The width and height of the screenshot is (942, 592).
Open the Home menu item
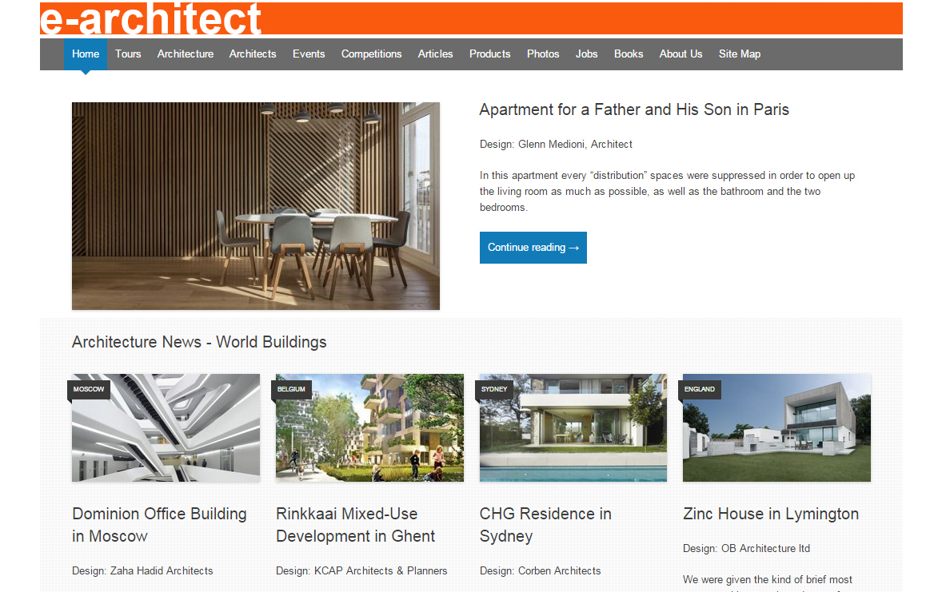[x=86, y=54]
